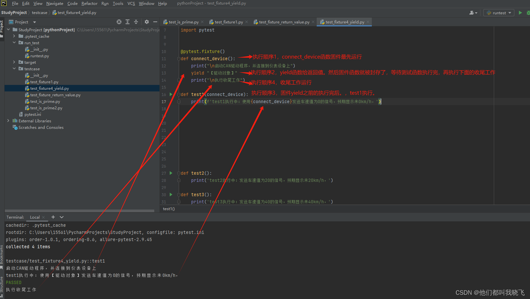Expand External Libraries node
The height and width of the screenshot is (299, 530).
click(8, 121)
